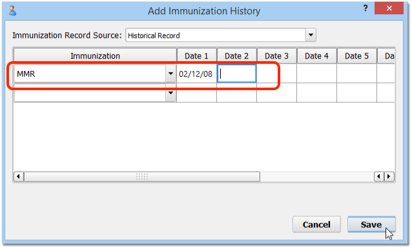Click the Cancel button
The height and width of the screenshot is (248, 412).
click(x=316, y=224)
